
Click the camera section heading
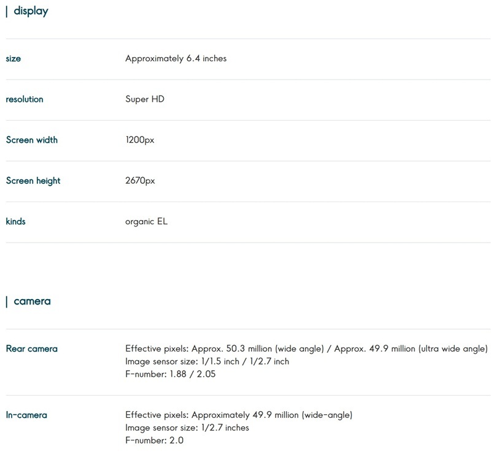[32, 301]
